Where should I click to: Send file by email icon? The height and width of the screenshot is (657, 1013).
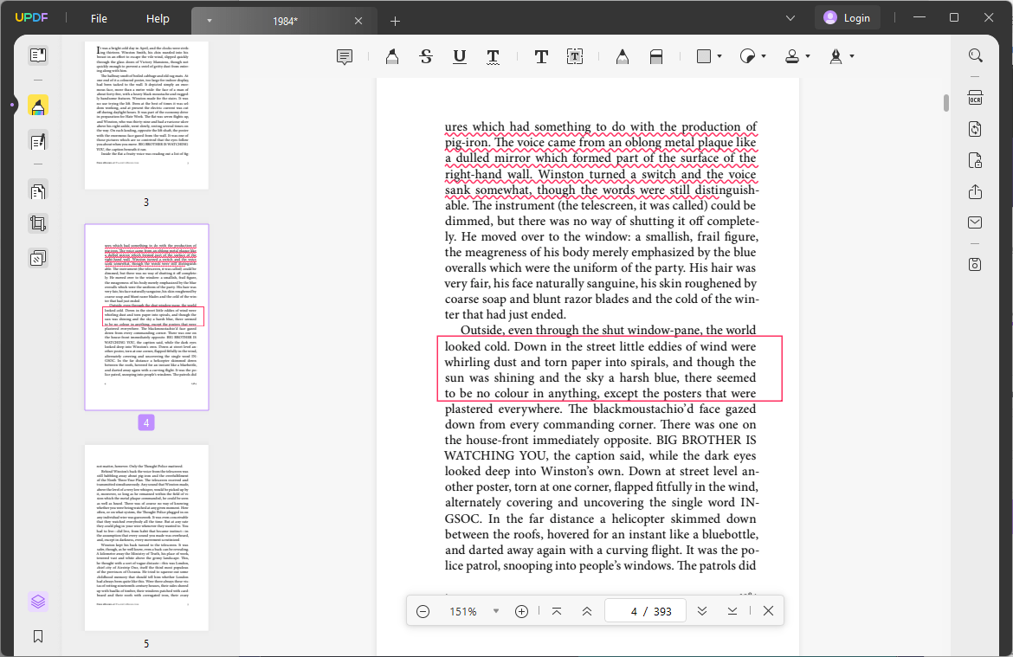point(976,222)
